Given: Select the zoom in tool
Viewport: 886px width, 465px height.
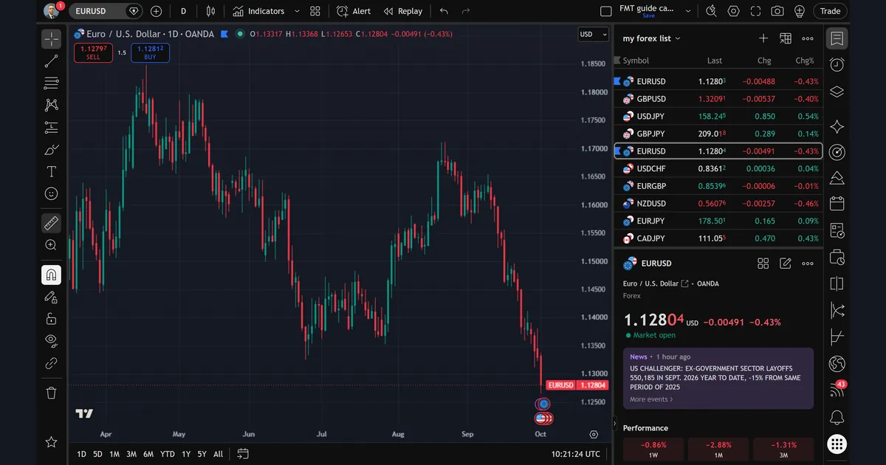Looking at the screenshot, I should coord(51,245).
